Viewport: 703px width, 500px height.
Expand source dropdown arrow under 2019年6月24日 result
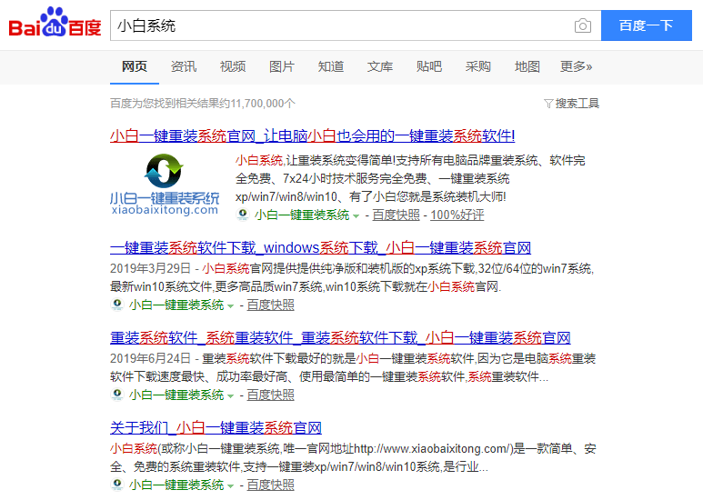(x=230, y=396)
